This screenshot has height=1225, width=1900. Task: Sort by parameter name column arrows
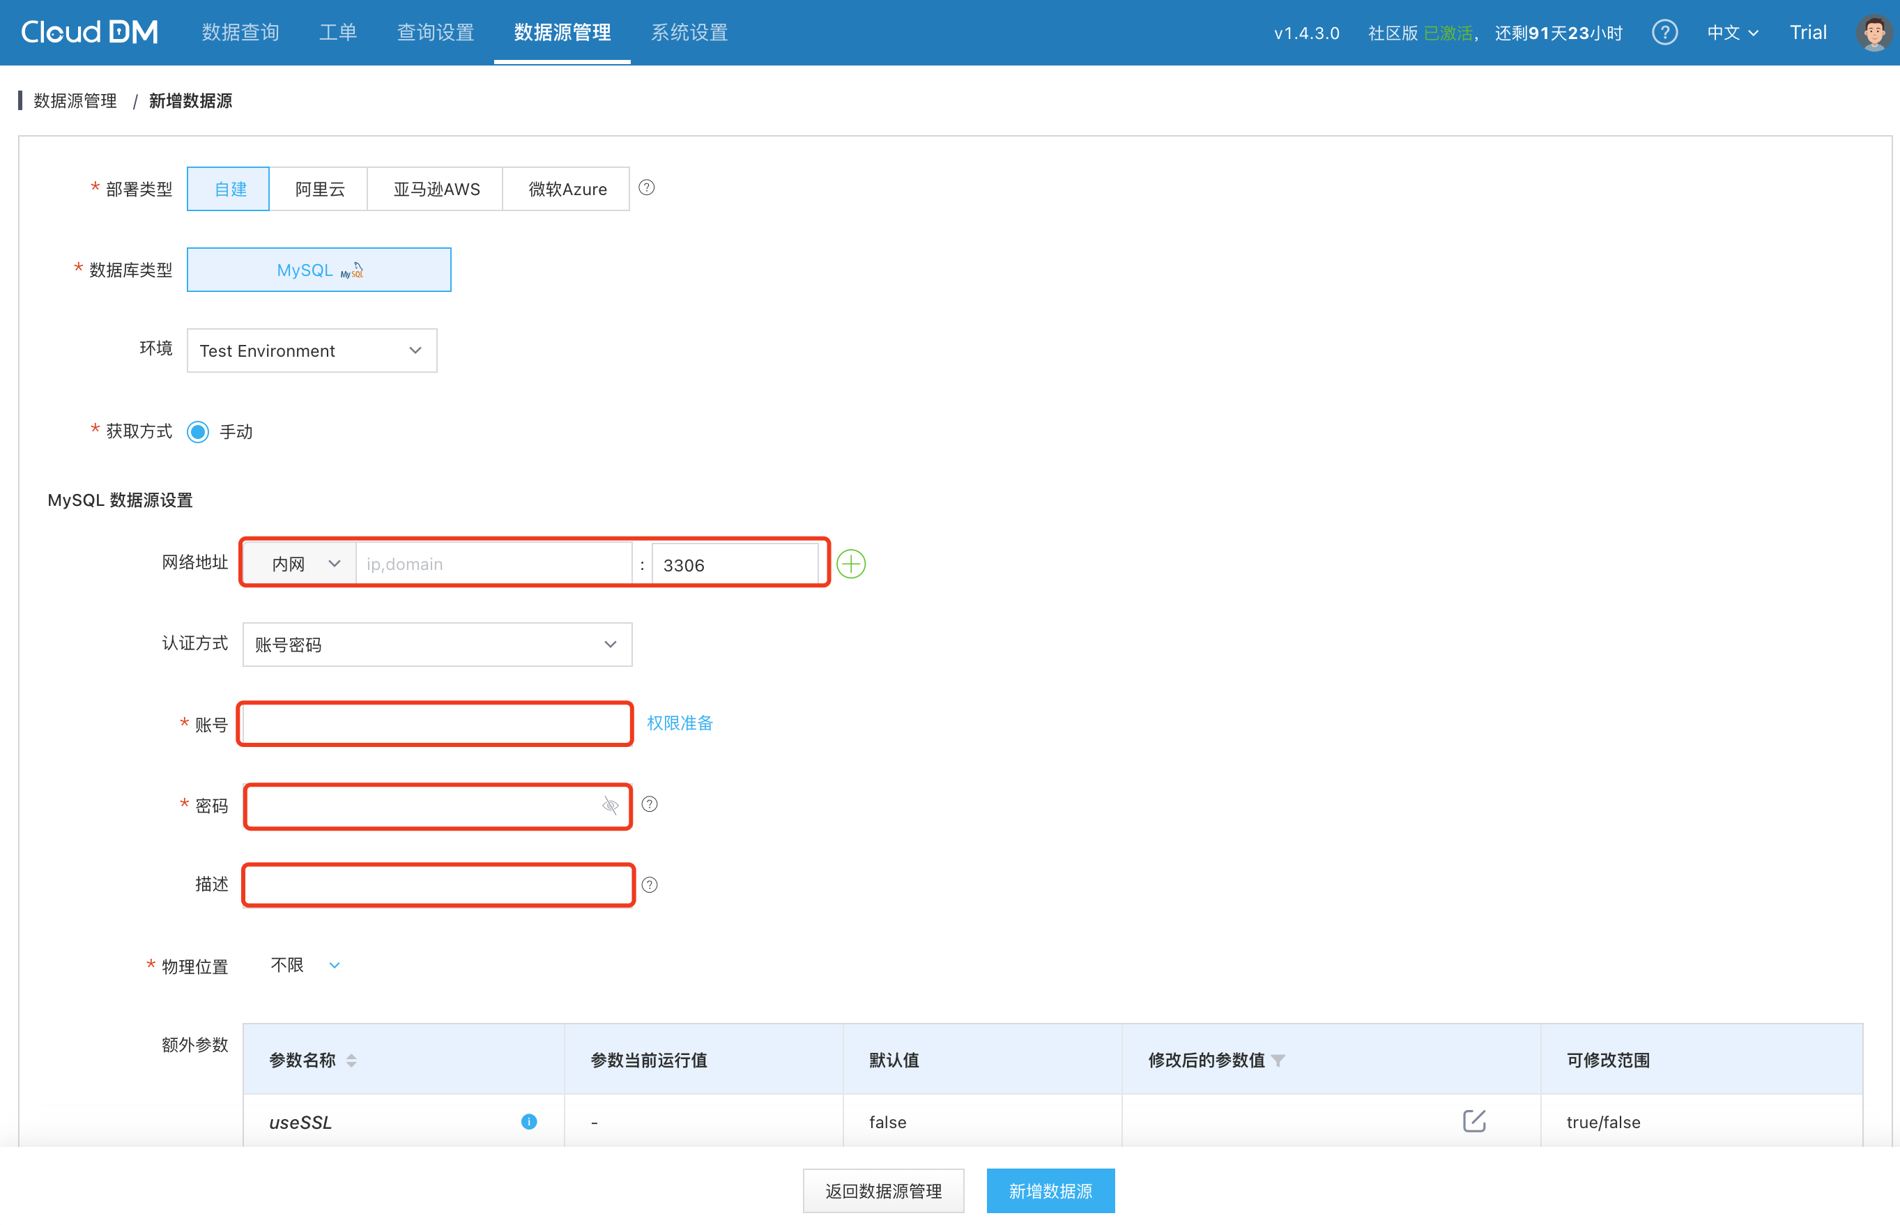(x=352, y=1061)
